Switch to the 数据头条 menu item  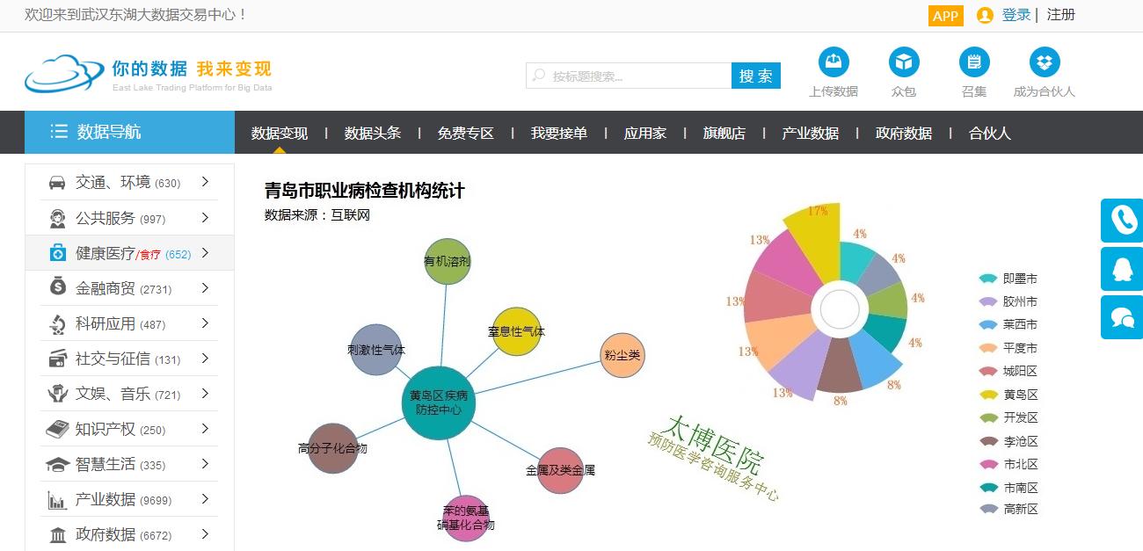(x=372, y=131)
